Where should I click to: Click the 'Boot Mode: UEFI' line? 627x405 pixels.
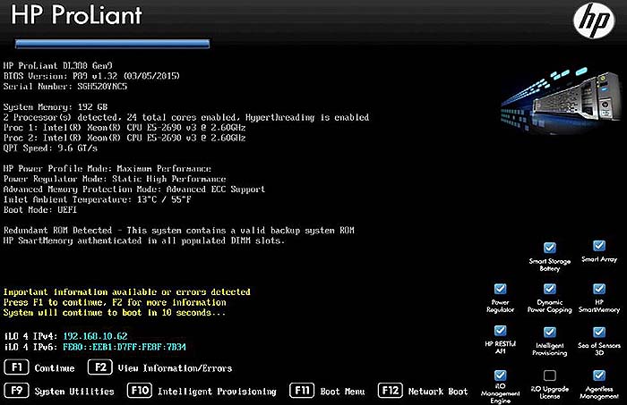(x=40, y=209)
